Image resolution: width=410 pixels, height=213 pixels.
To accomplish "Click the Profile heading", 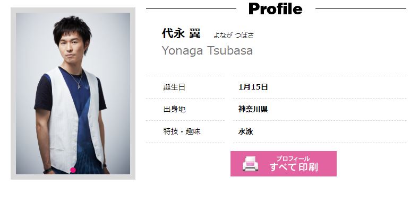I will 275,8.
